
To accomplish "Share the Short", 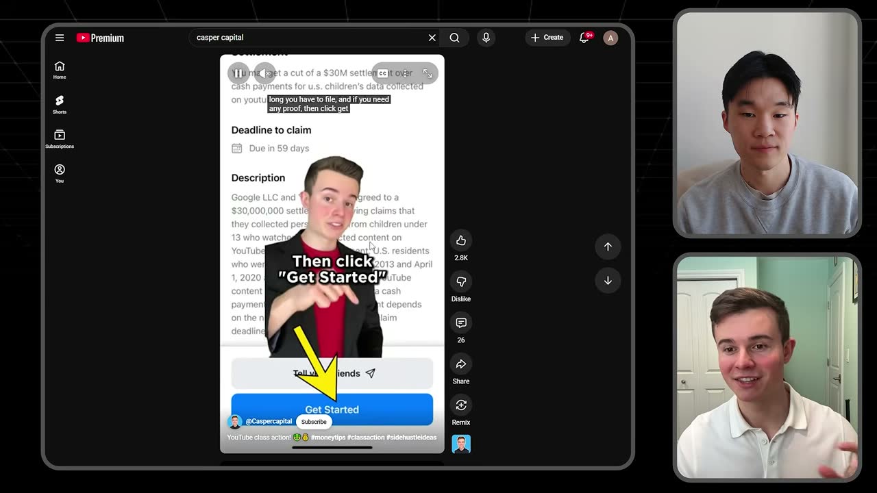I will coord(461,364).
